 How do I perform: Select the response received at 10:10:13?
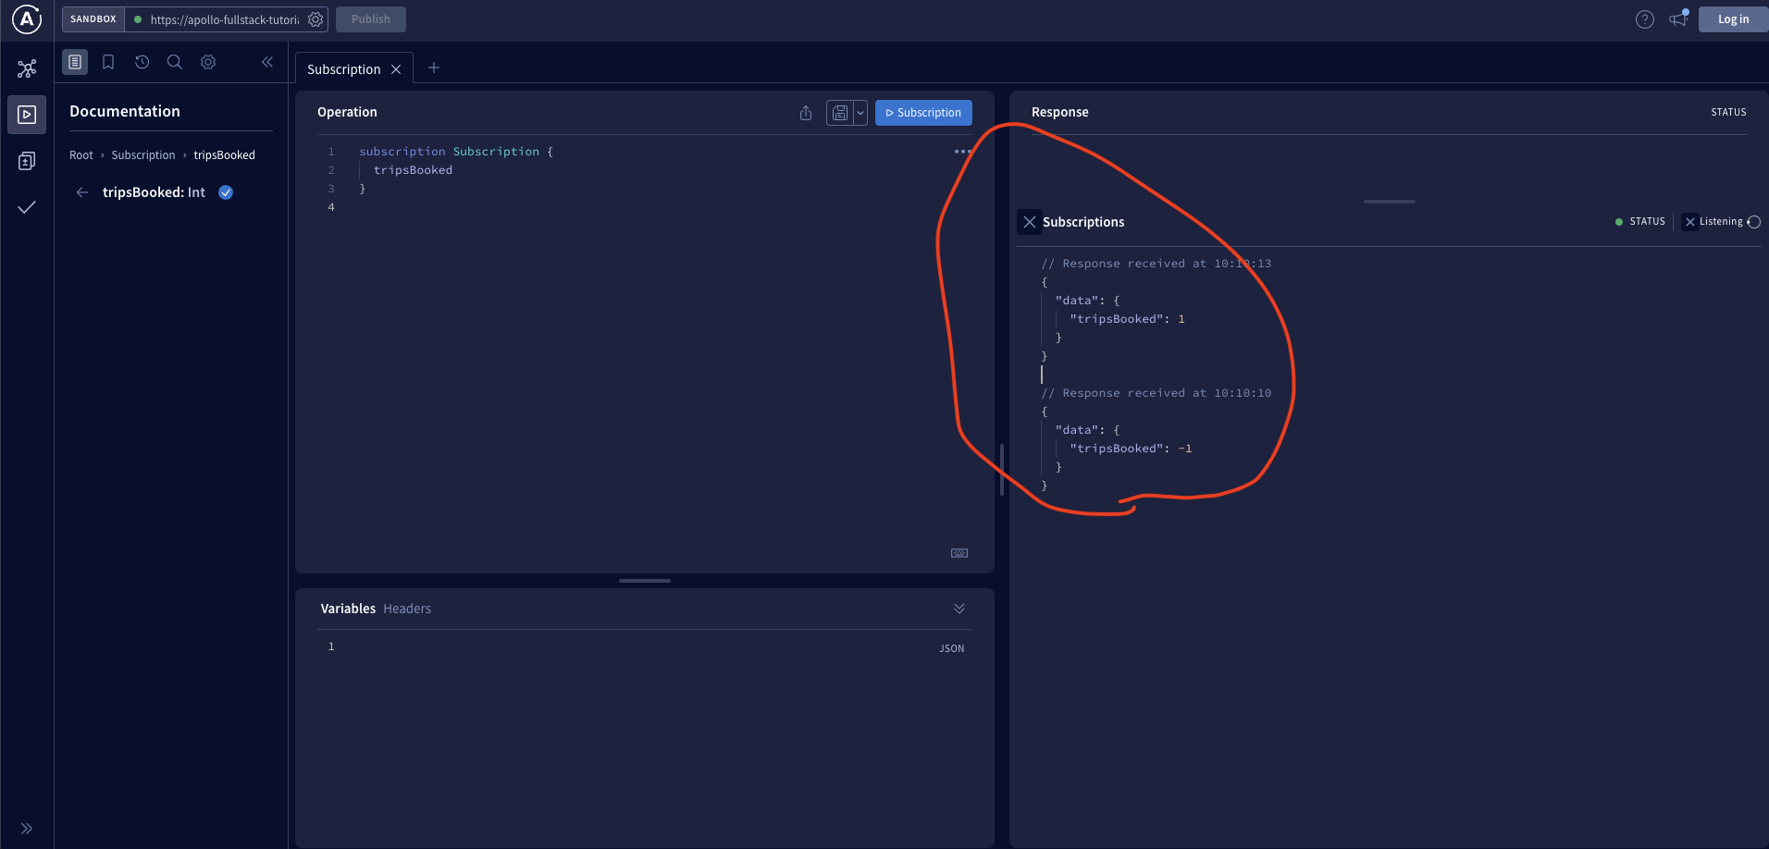[x=1157, y=264]
